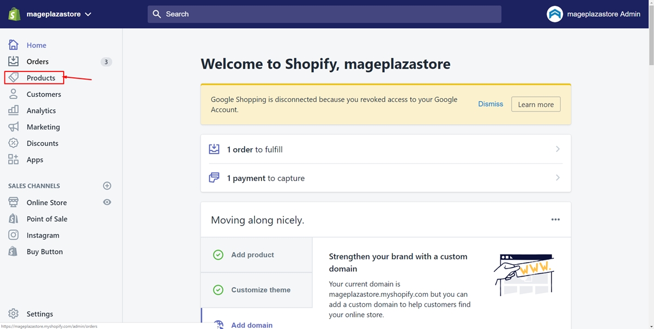Open the mageplazastore store switcher dropdown
This screenshot has width=654, height=329.
click(59, 14)
